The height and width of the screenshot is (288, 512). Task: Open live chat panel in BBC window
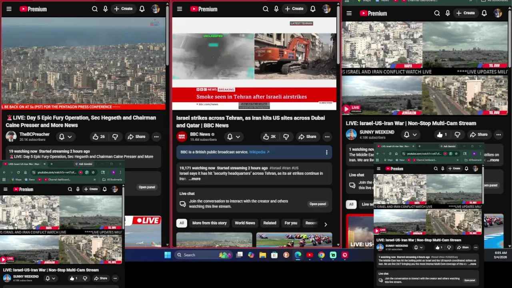(x=318, y=204)
